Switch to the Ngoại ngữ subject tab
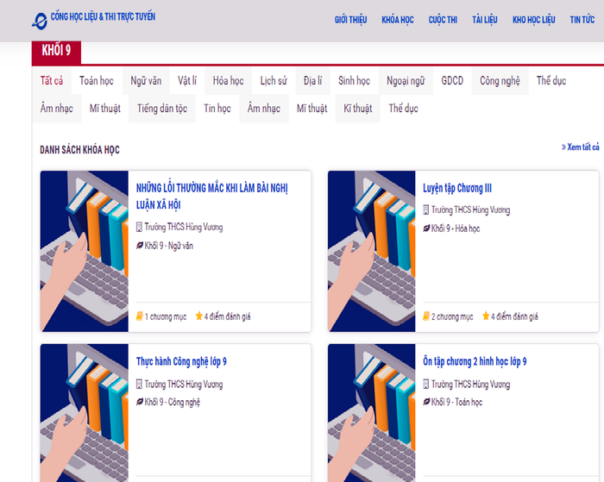 click(406, 81)
